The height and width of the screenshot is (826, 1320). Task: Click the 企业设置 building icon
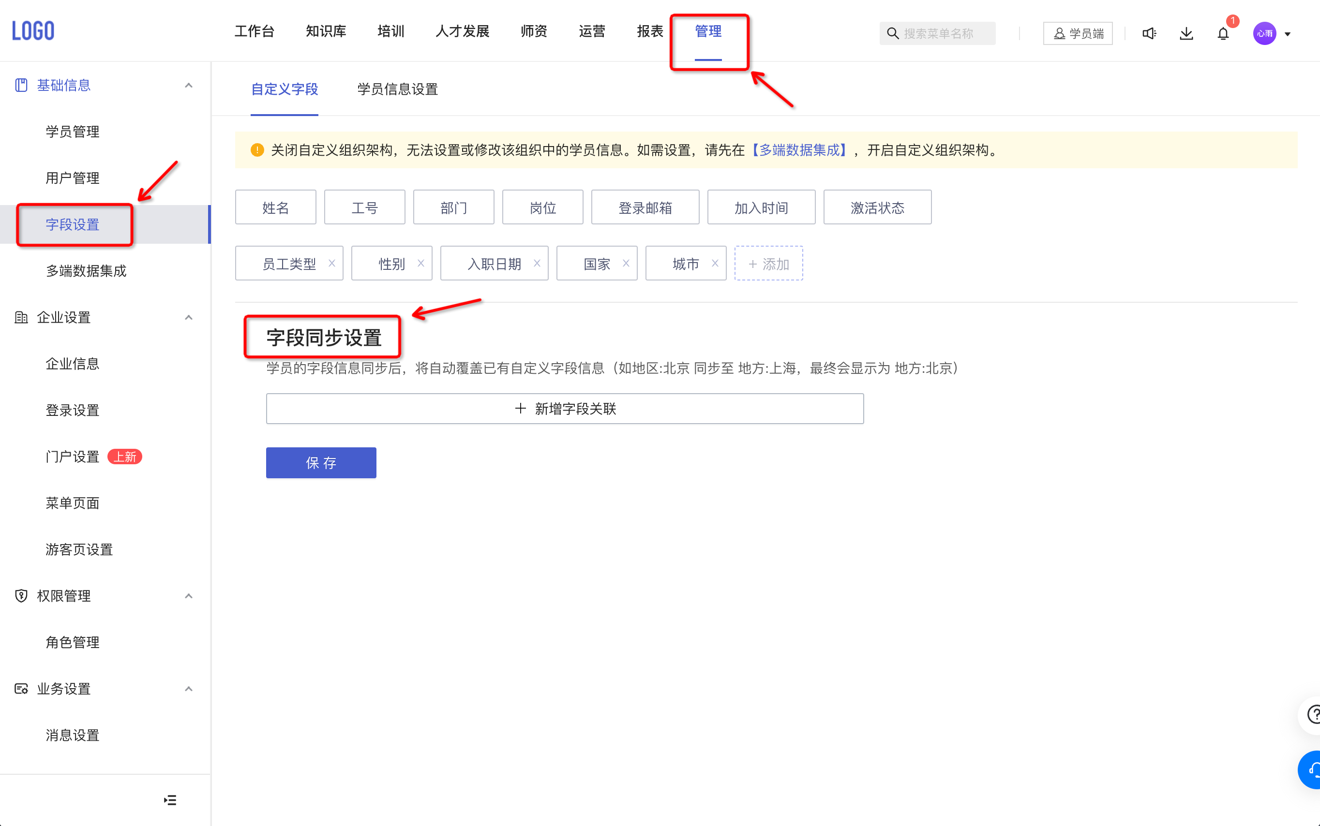click(x=21, y=317)
